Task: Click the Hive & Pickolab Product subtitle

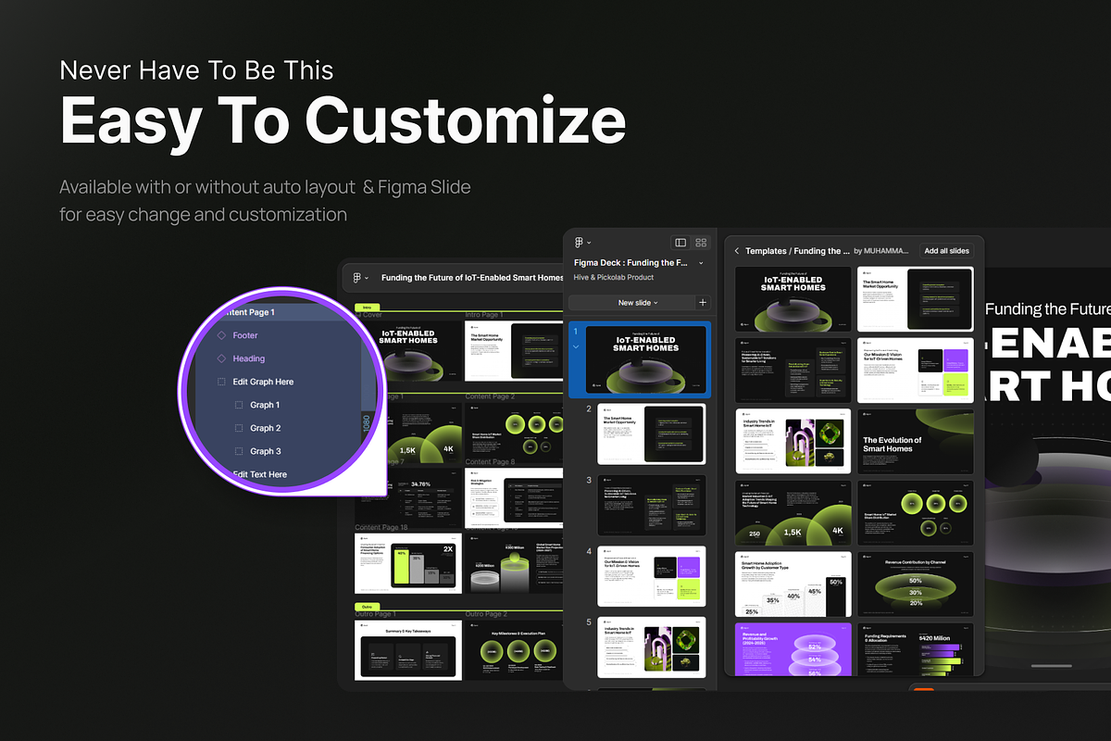Action: coord(614,277)
